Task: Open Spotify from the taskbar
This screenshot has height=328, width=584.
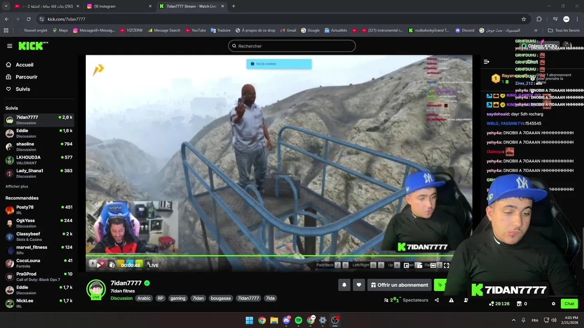Action: point(298,320)
